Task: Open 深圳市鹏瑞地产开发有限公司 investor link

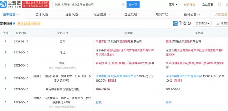Action: point(184,76)
